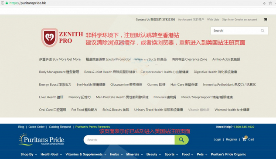
Task: Expand the Sports dropdown
Action: click(x=171, y=155)
